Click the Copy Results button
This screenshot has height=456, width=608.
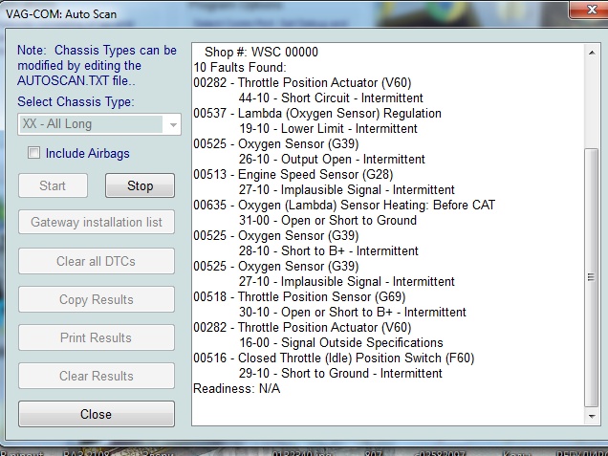pos(97,299)
